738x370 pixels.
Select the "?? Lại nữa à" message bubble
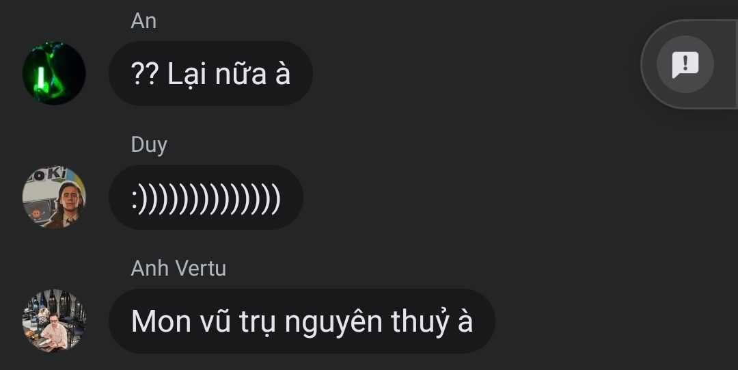(x=211, y=73)
